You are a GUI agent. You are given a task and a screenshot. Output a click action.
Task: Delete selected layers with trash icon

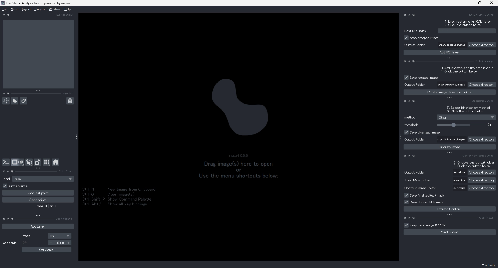[x=70, y=101]
